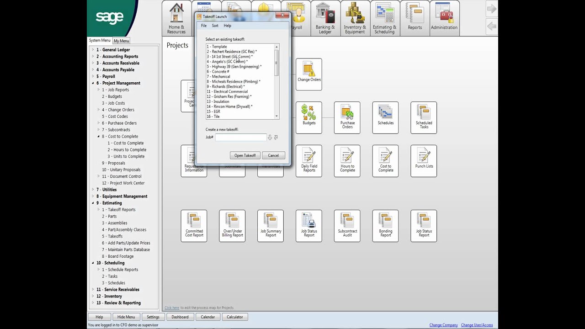
Task: Open the Over/Under Billing Report icon
Action: coord(232,226)
